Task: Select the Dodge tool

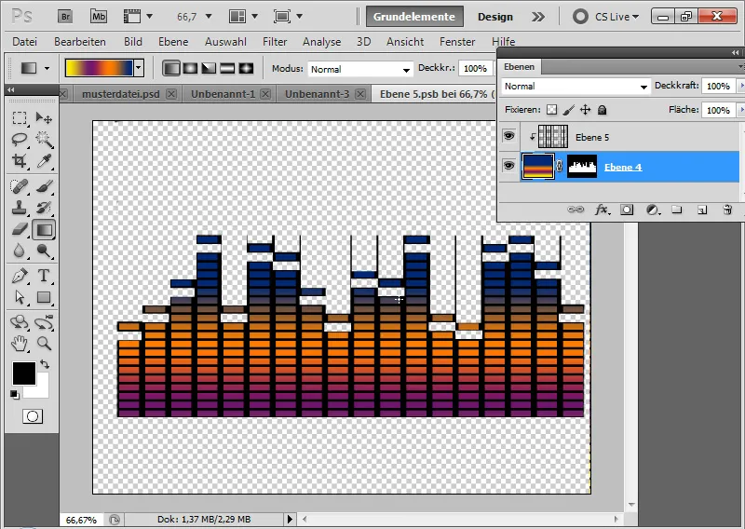Action: (x=44, y=251)
